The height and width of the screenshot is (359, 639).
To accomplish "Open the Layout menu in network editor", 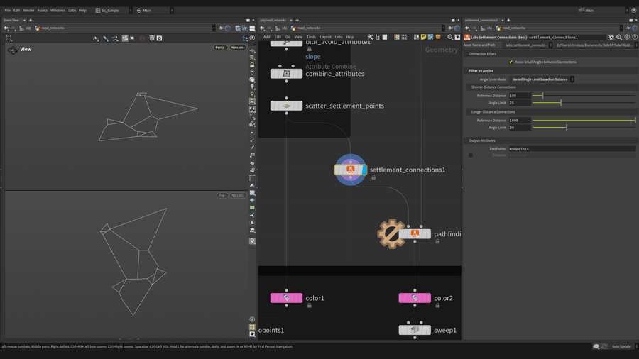I will pos(325,37).
